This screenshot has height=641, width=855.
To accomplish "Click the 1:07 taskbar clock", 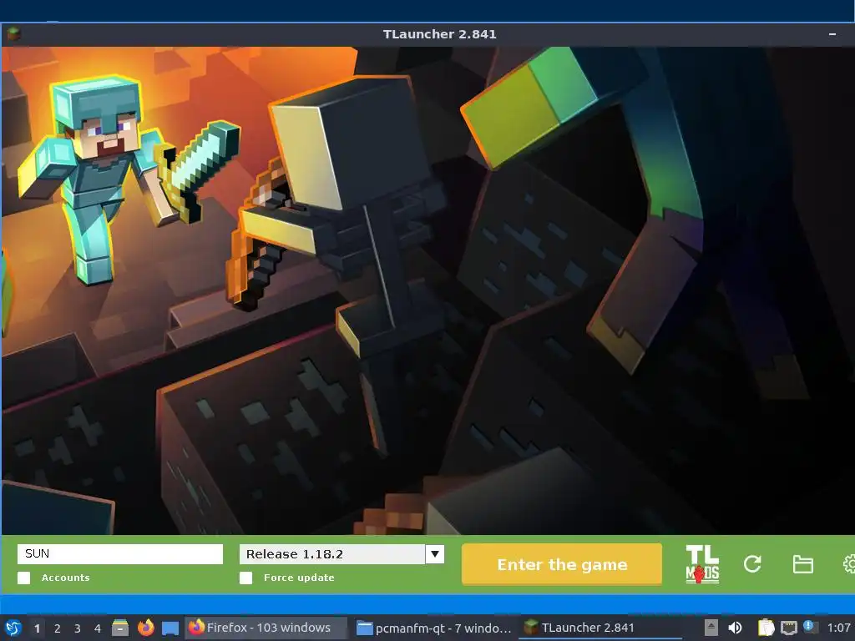I will (838, 628).
